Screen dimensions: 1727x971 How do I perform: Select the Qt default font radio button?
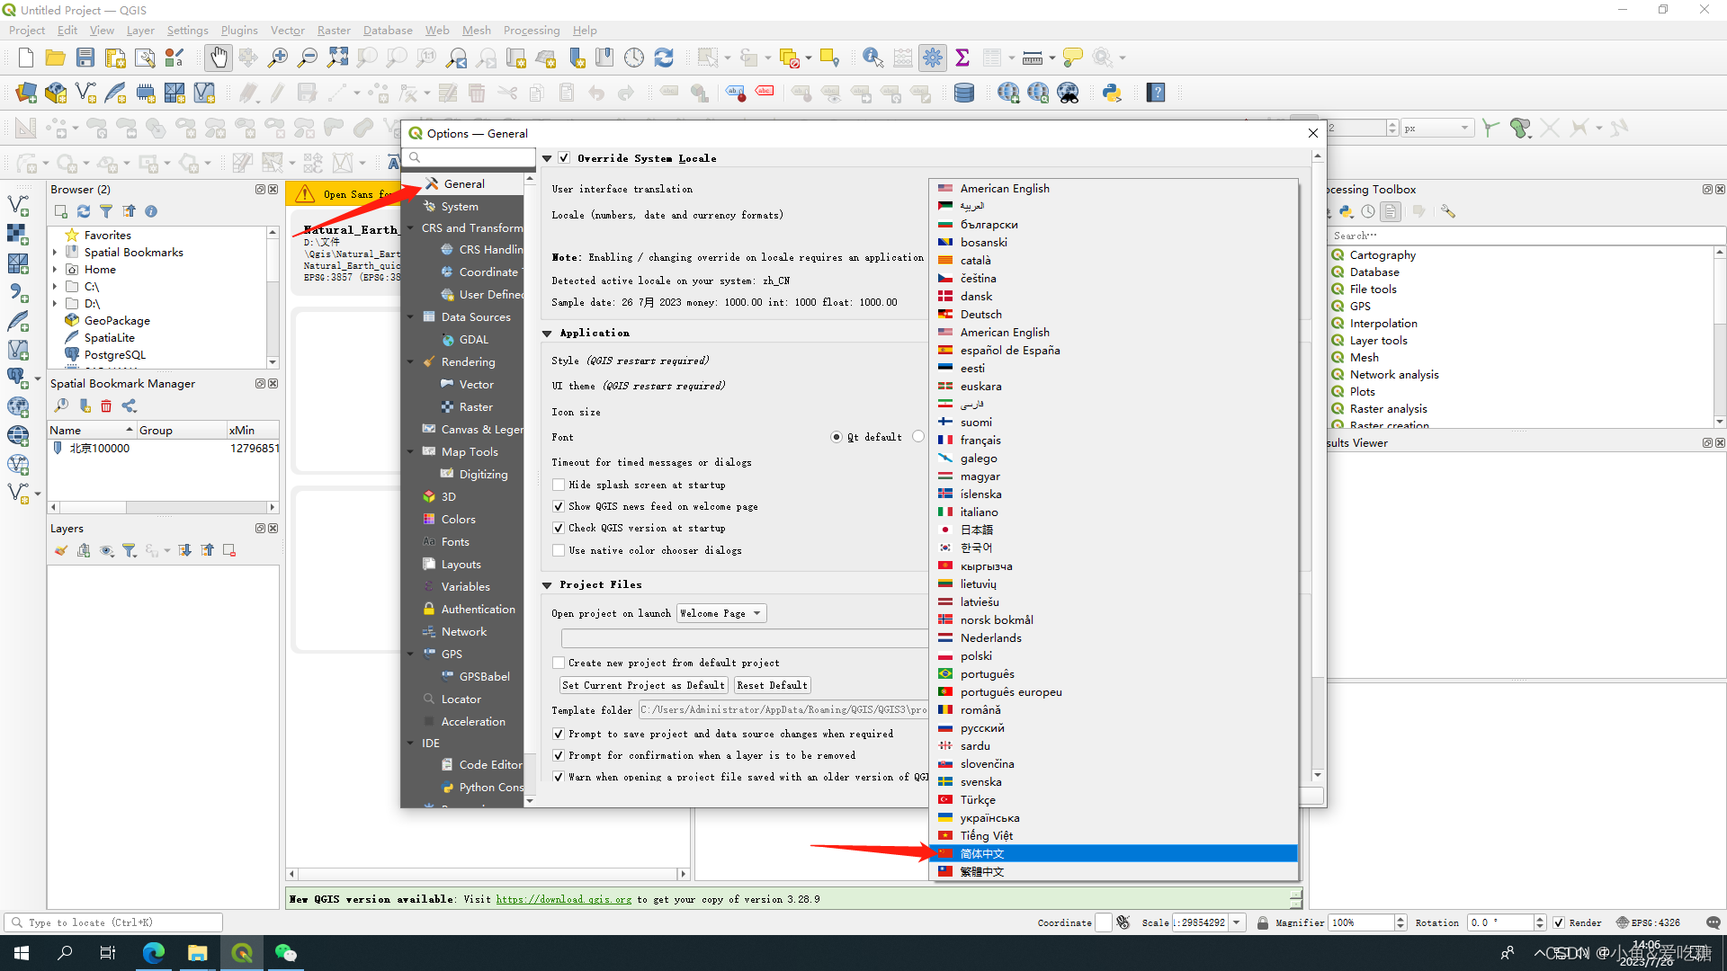[837, 437]
